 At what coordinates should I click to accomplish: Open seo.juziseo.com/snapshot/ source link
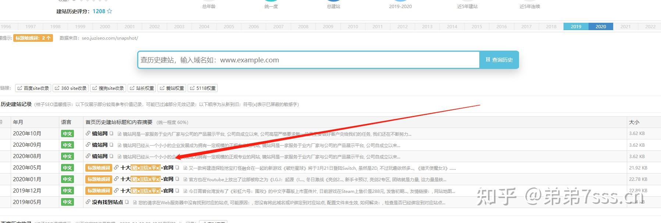pos(110,38)
